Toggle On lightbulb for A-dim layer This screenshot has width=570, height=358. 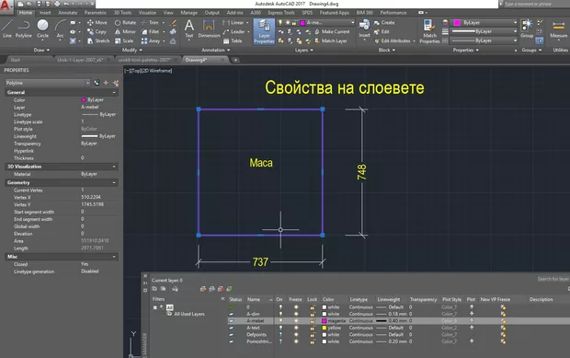pos(280,314)
